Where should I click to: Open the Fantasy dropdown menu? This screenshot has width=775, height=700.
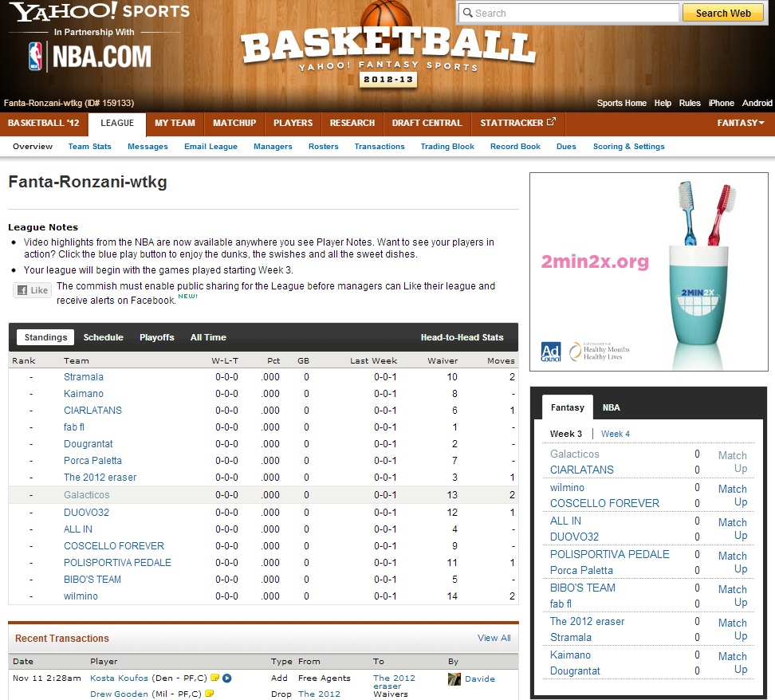click(740, 123)
